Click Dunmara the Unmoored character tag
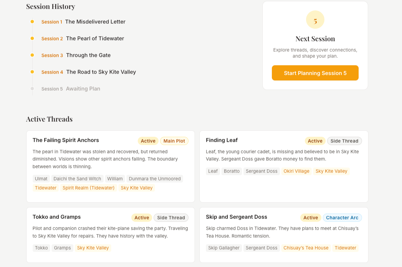402x267 pixels. point(155,179)
